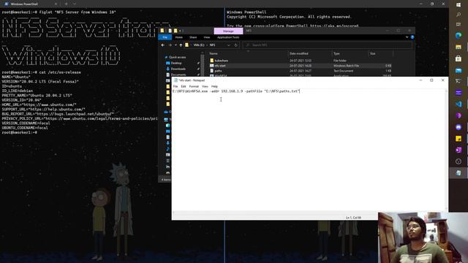This screenshot has width=468, height=263.
Task: Open the Share ribbon tab
Action: (193, 37)
